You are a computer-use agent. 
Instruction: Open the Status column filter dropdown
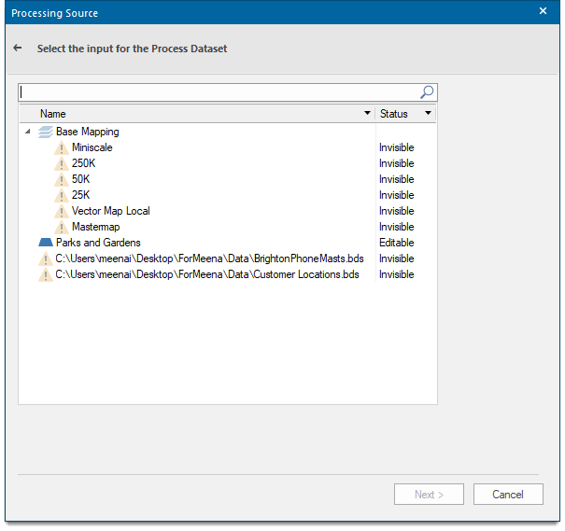[x=428, y=113]
